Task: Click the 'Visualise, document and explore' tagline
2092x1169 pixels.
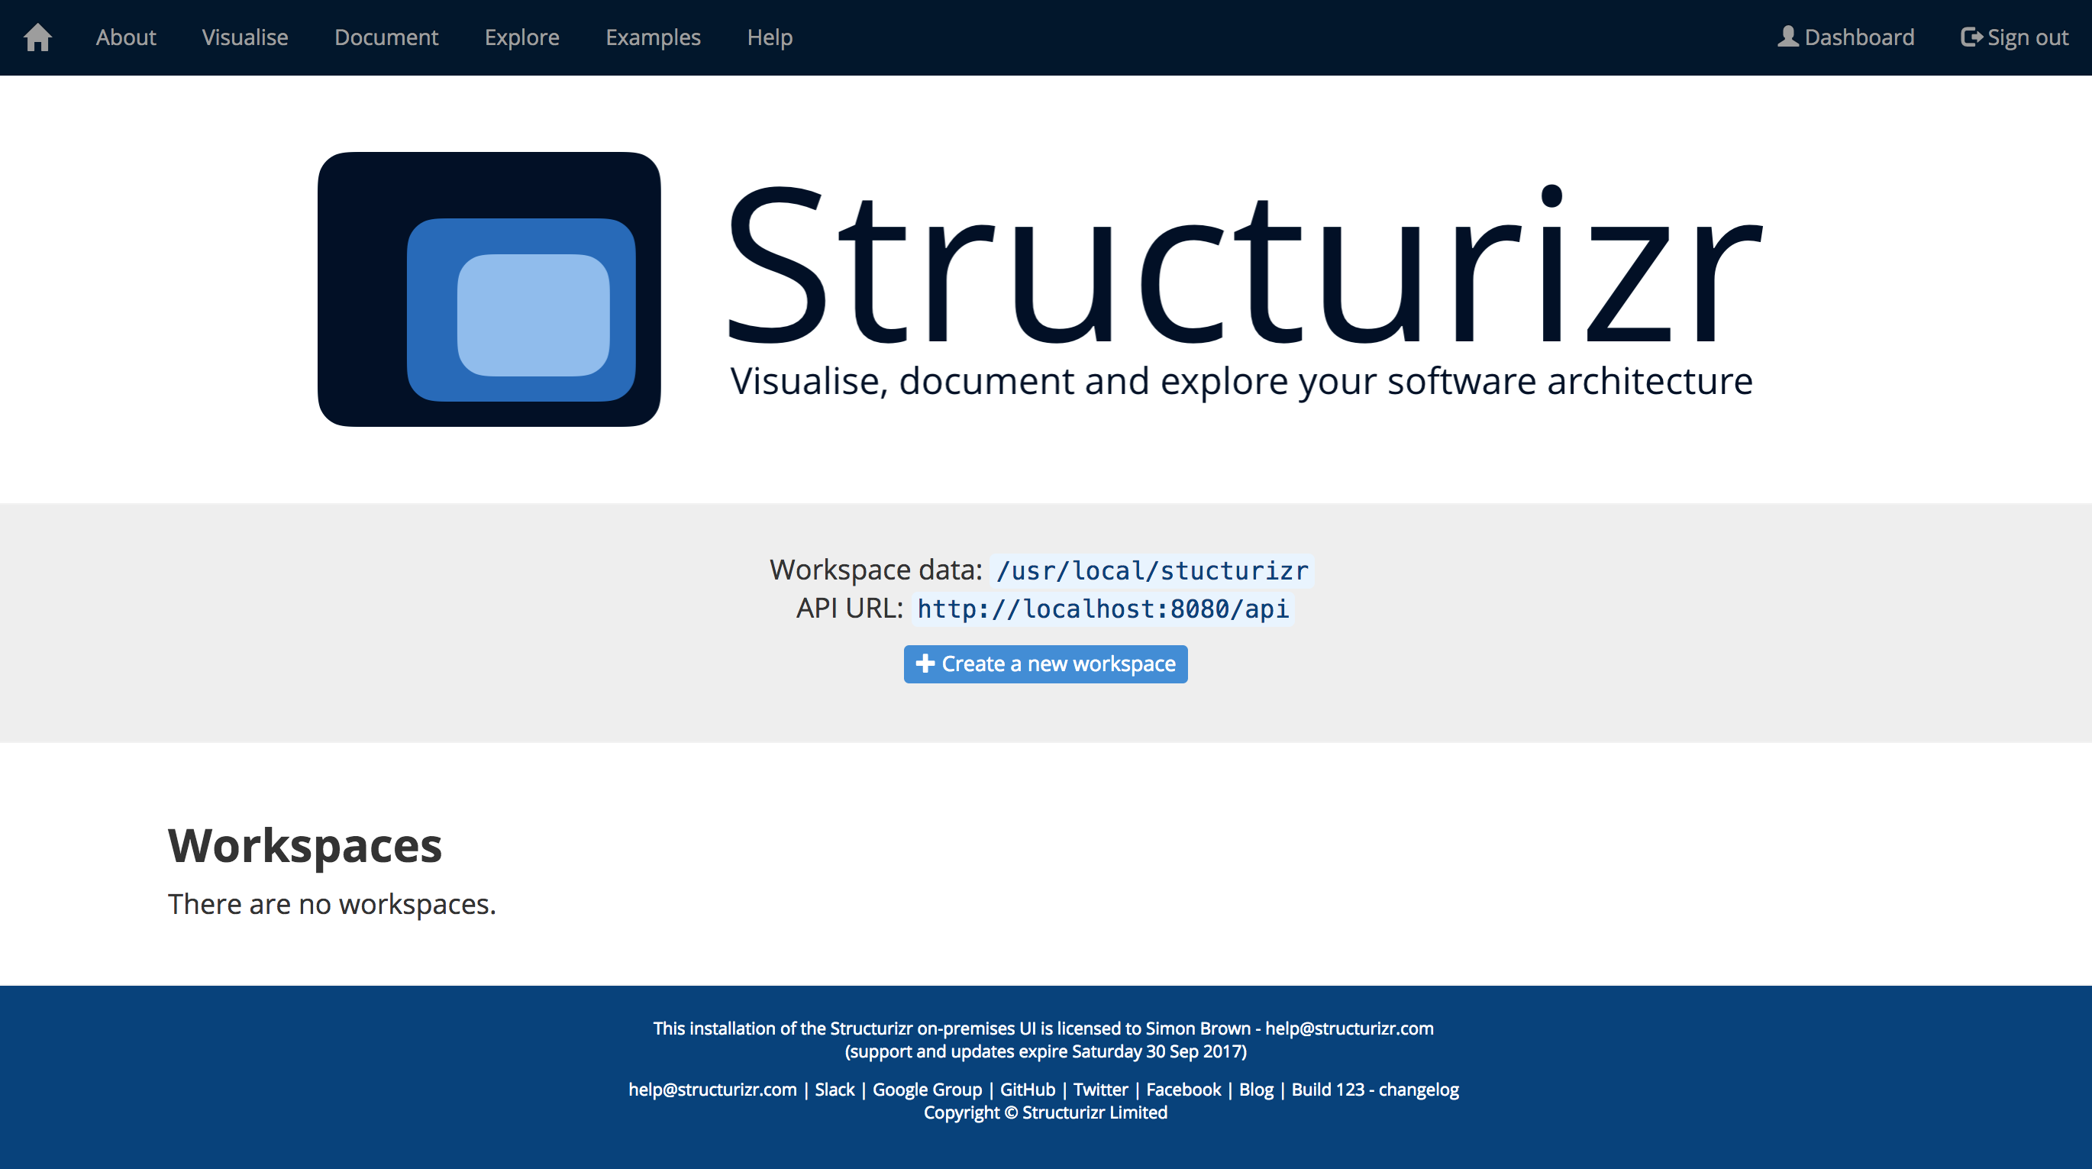Action: pos(1241,381)
